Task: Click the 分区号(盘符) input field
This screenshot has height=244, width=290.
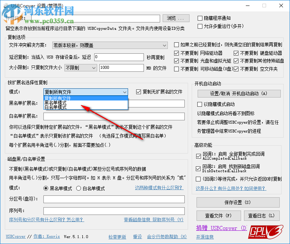Action: click(114, 199)
